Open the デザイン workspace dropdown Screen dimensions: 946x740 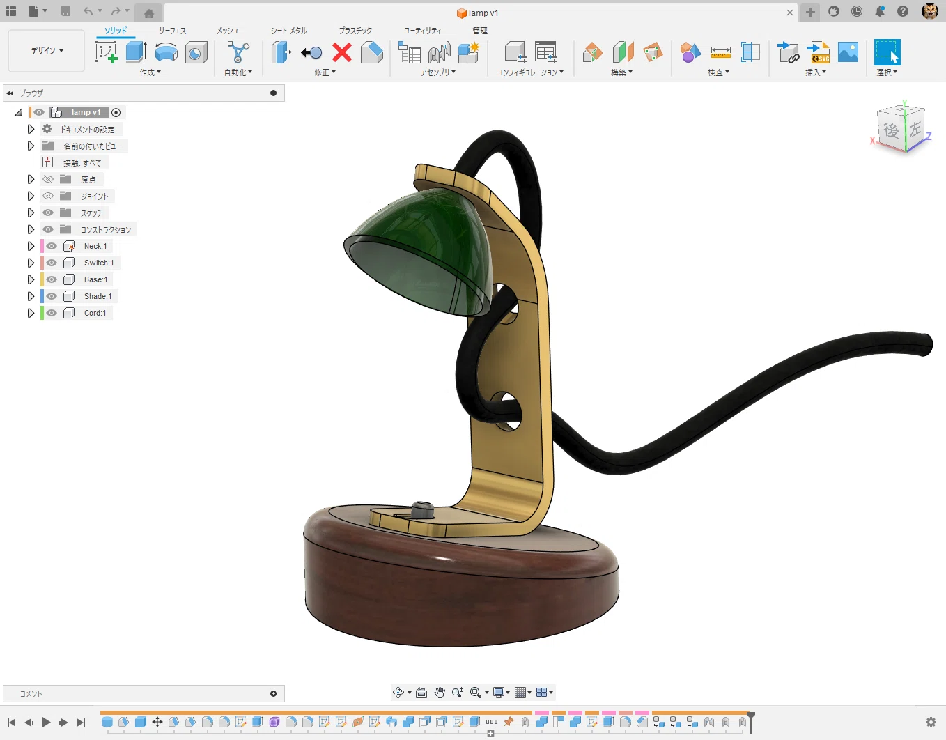pos(47,51)
